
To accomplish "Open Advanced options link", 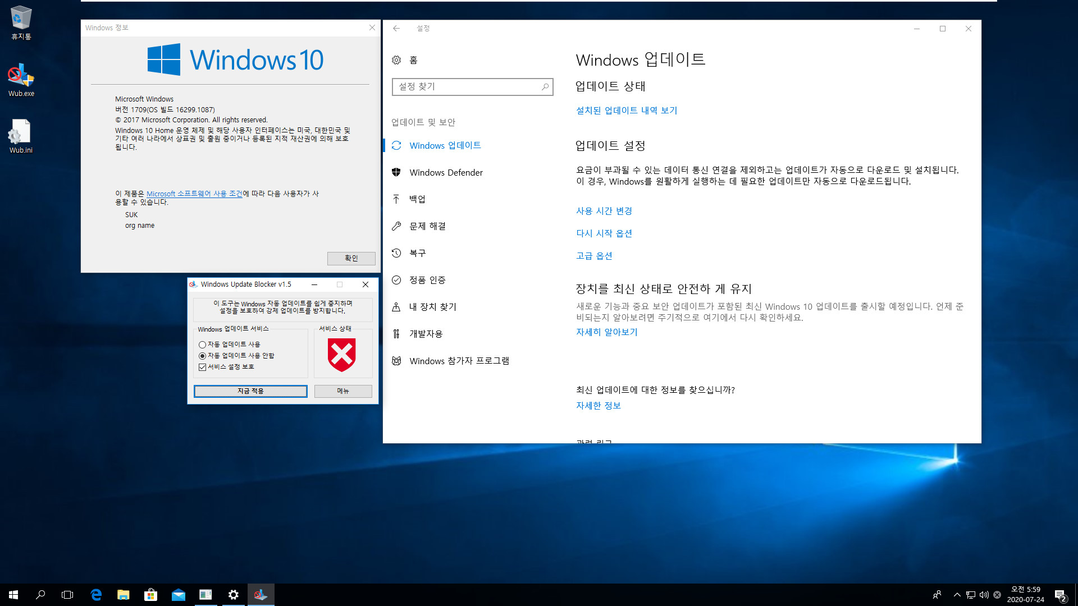I will 594,256.
